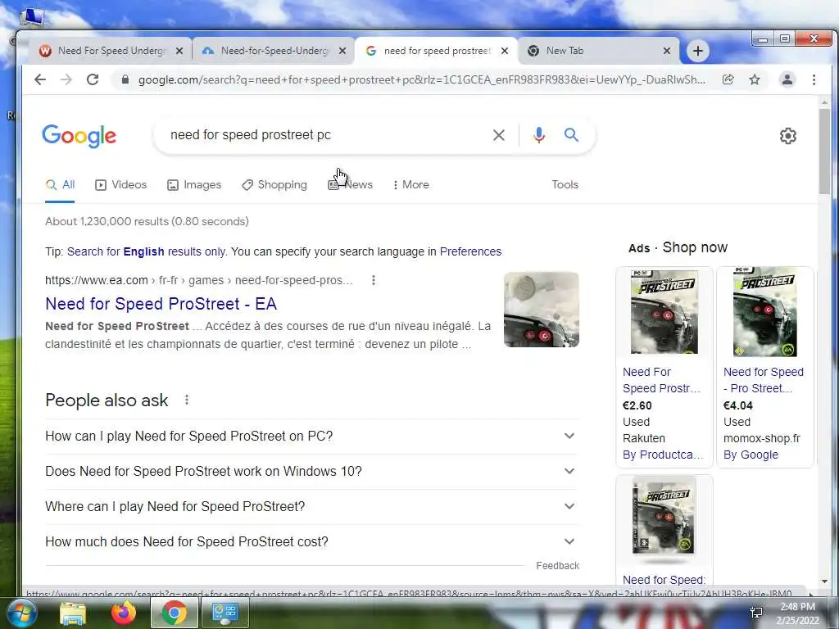Open Rakuten €2.60 product ad
This screenshot has height=629, width=839.
click(x=664, y=367)
